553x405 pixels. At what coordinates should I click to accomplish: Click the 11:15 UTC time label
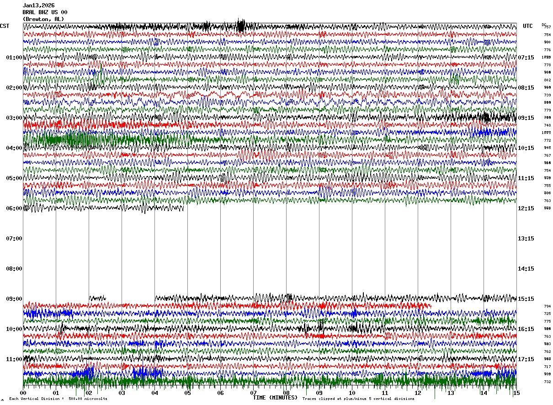click(526, 178)
